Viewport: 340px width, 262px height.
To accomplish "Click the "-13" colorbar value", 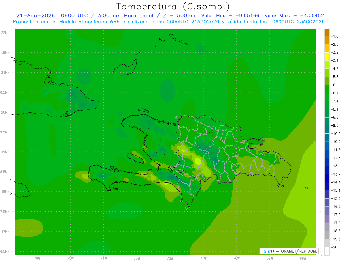I will pyautogui.click(x=334, y=166).
